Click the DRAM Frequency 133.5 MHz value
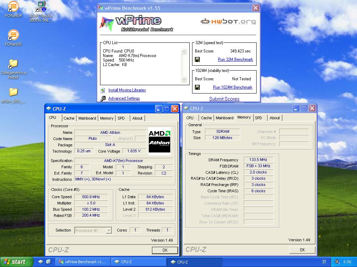 pyautogui.click(x=258, y=160)
